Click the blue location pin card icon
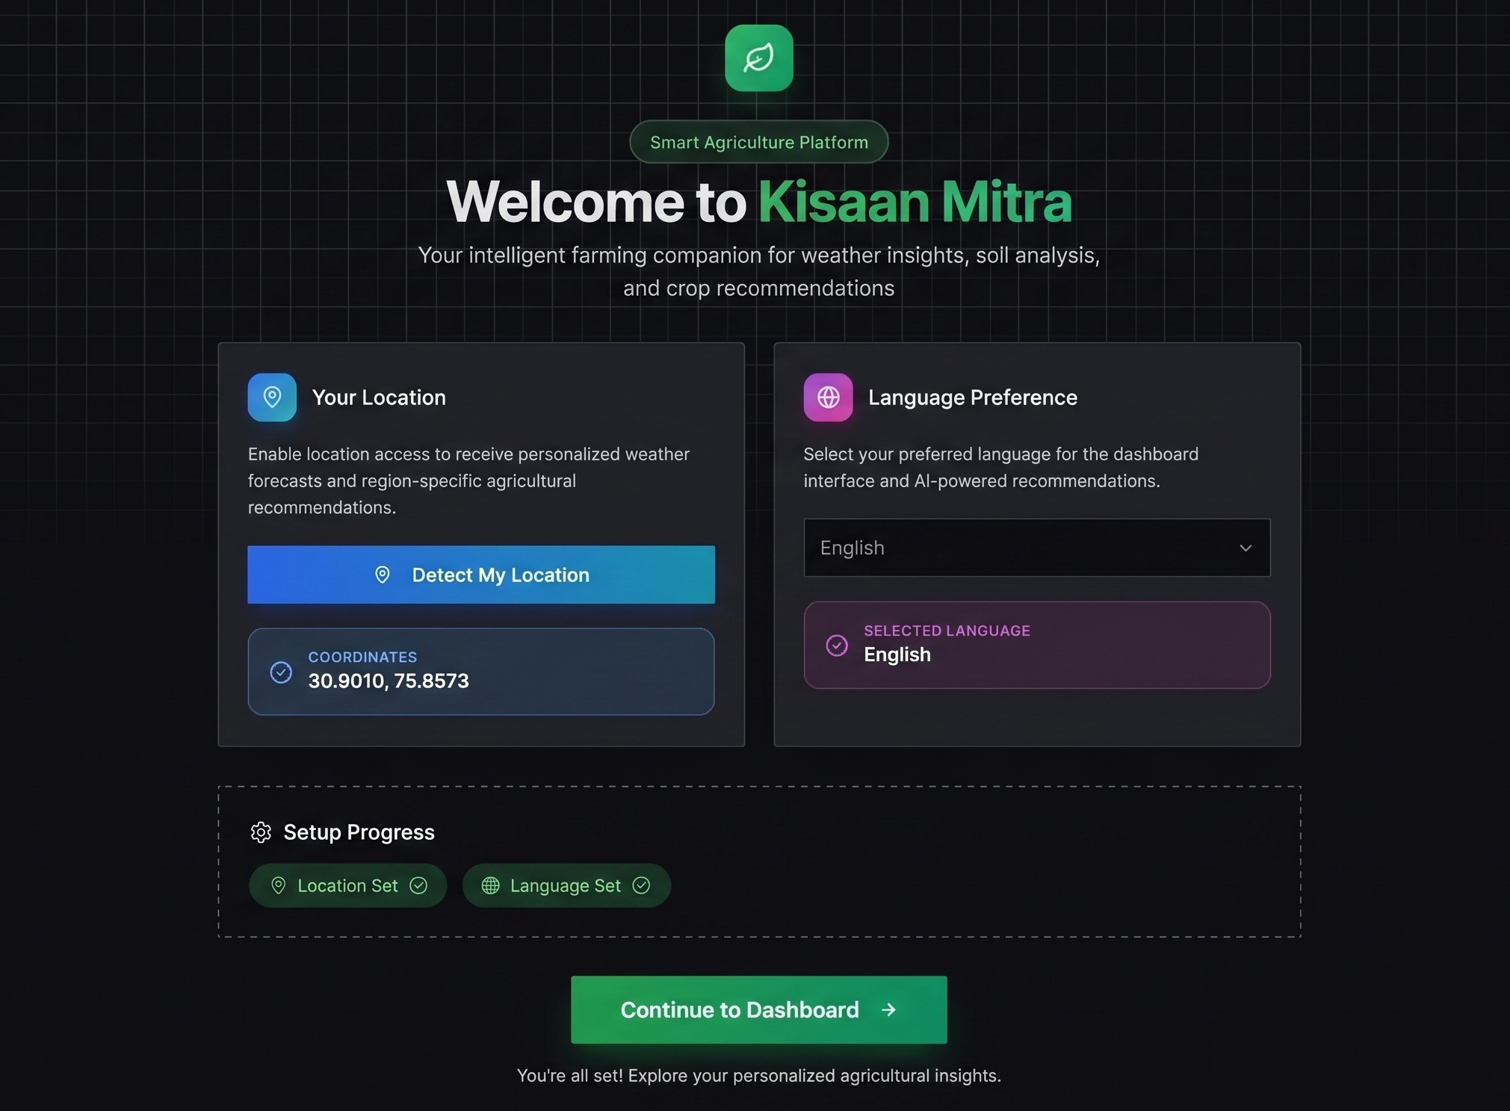 [x=272, y=397]
